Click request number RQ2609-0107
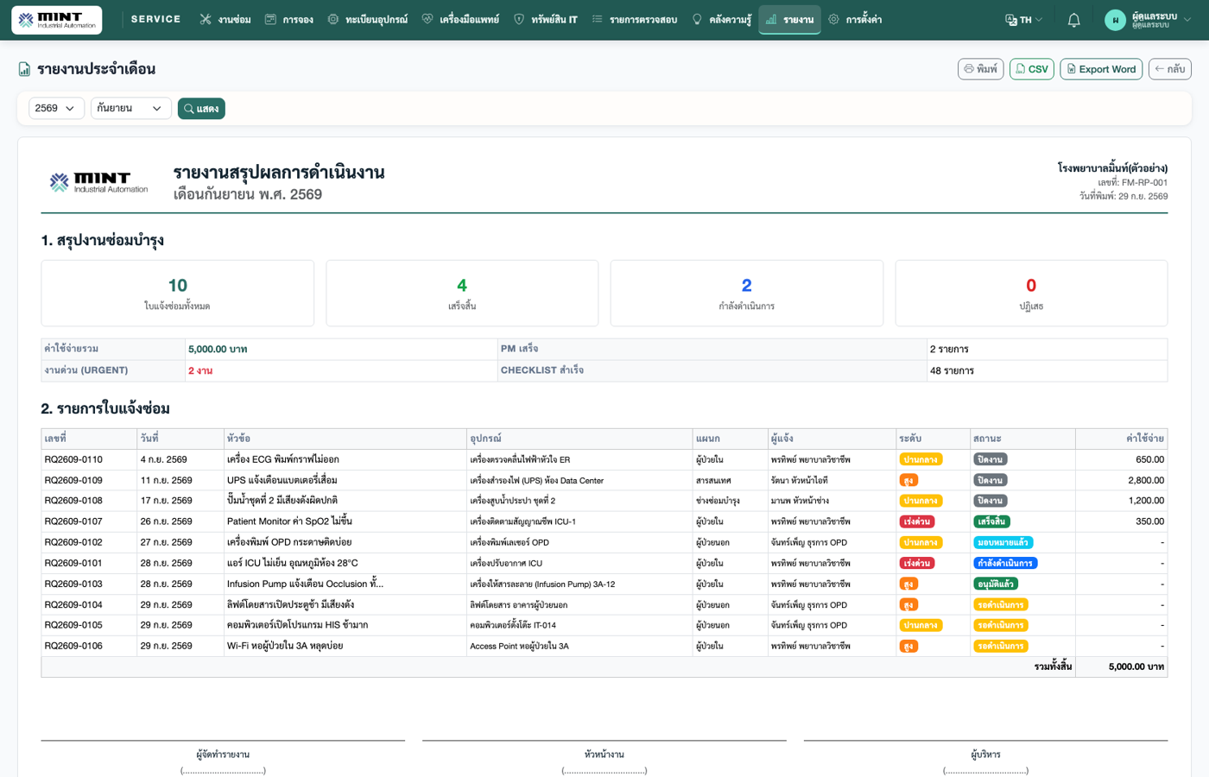 click(73, 521)
